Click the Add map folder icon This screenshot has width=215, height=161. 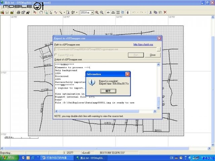tap(12, 12)
